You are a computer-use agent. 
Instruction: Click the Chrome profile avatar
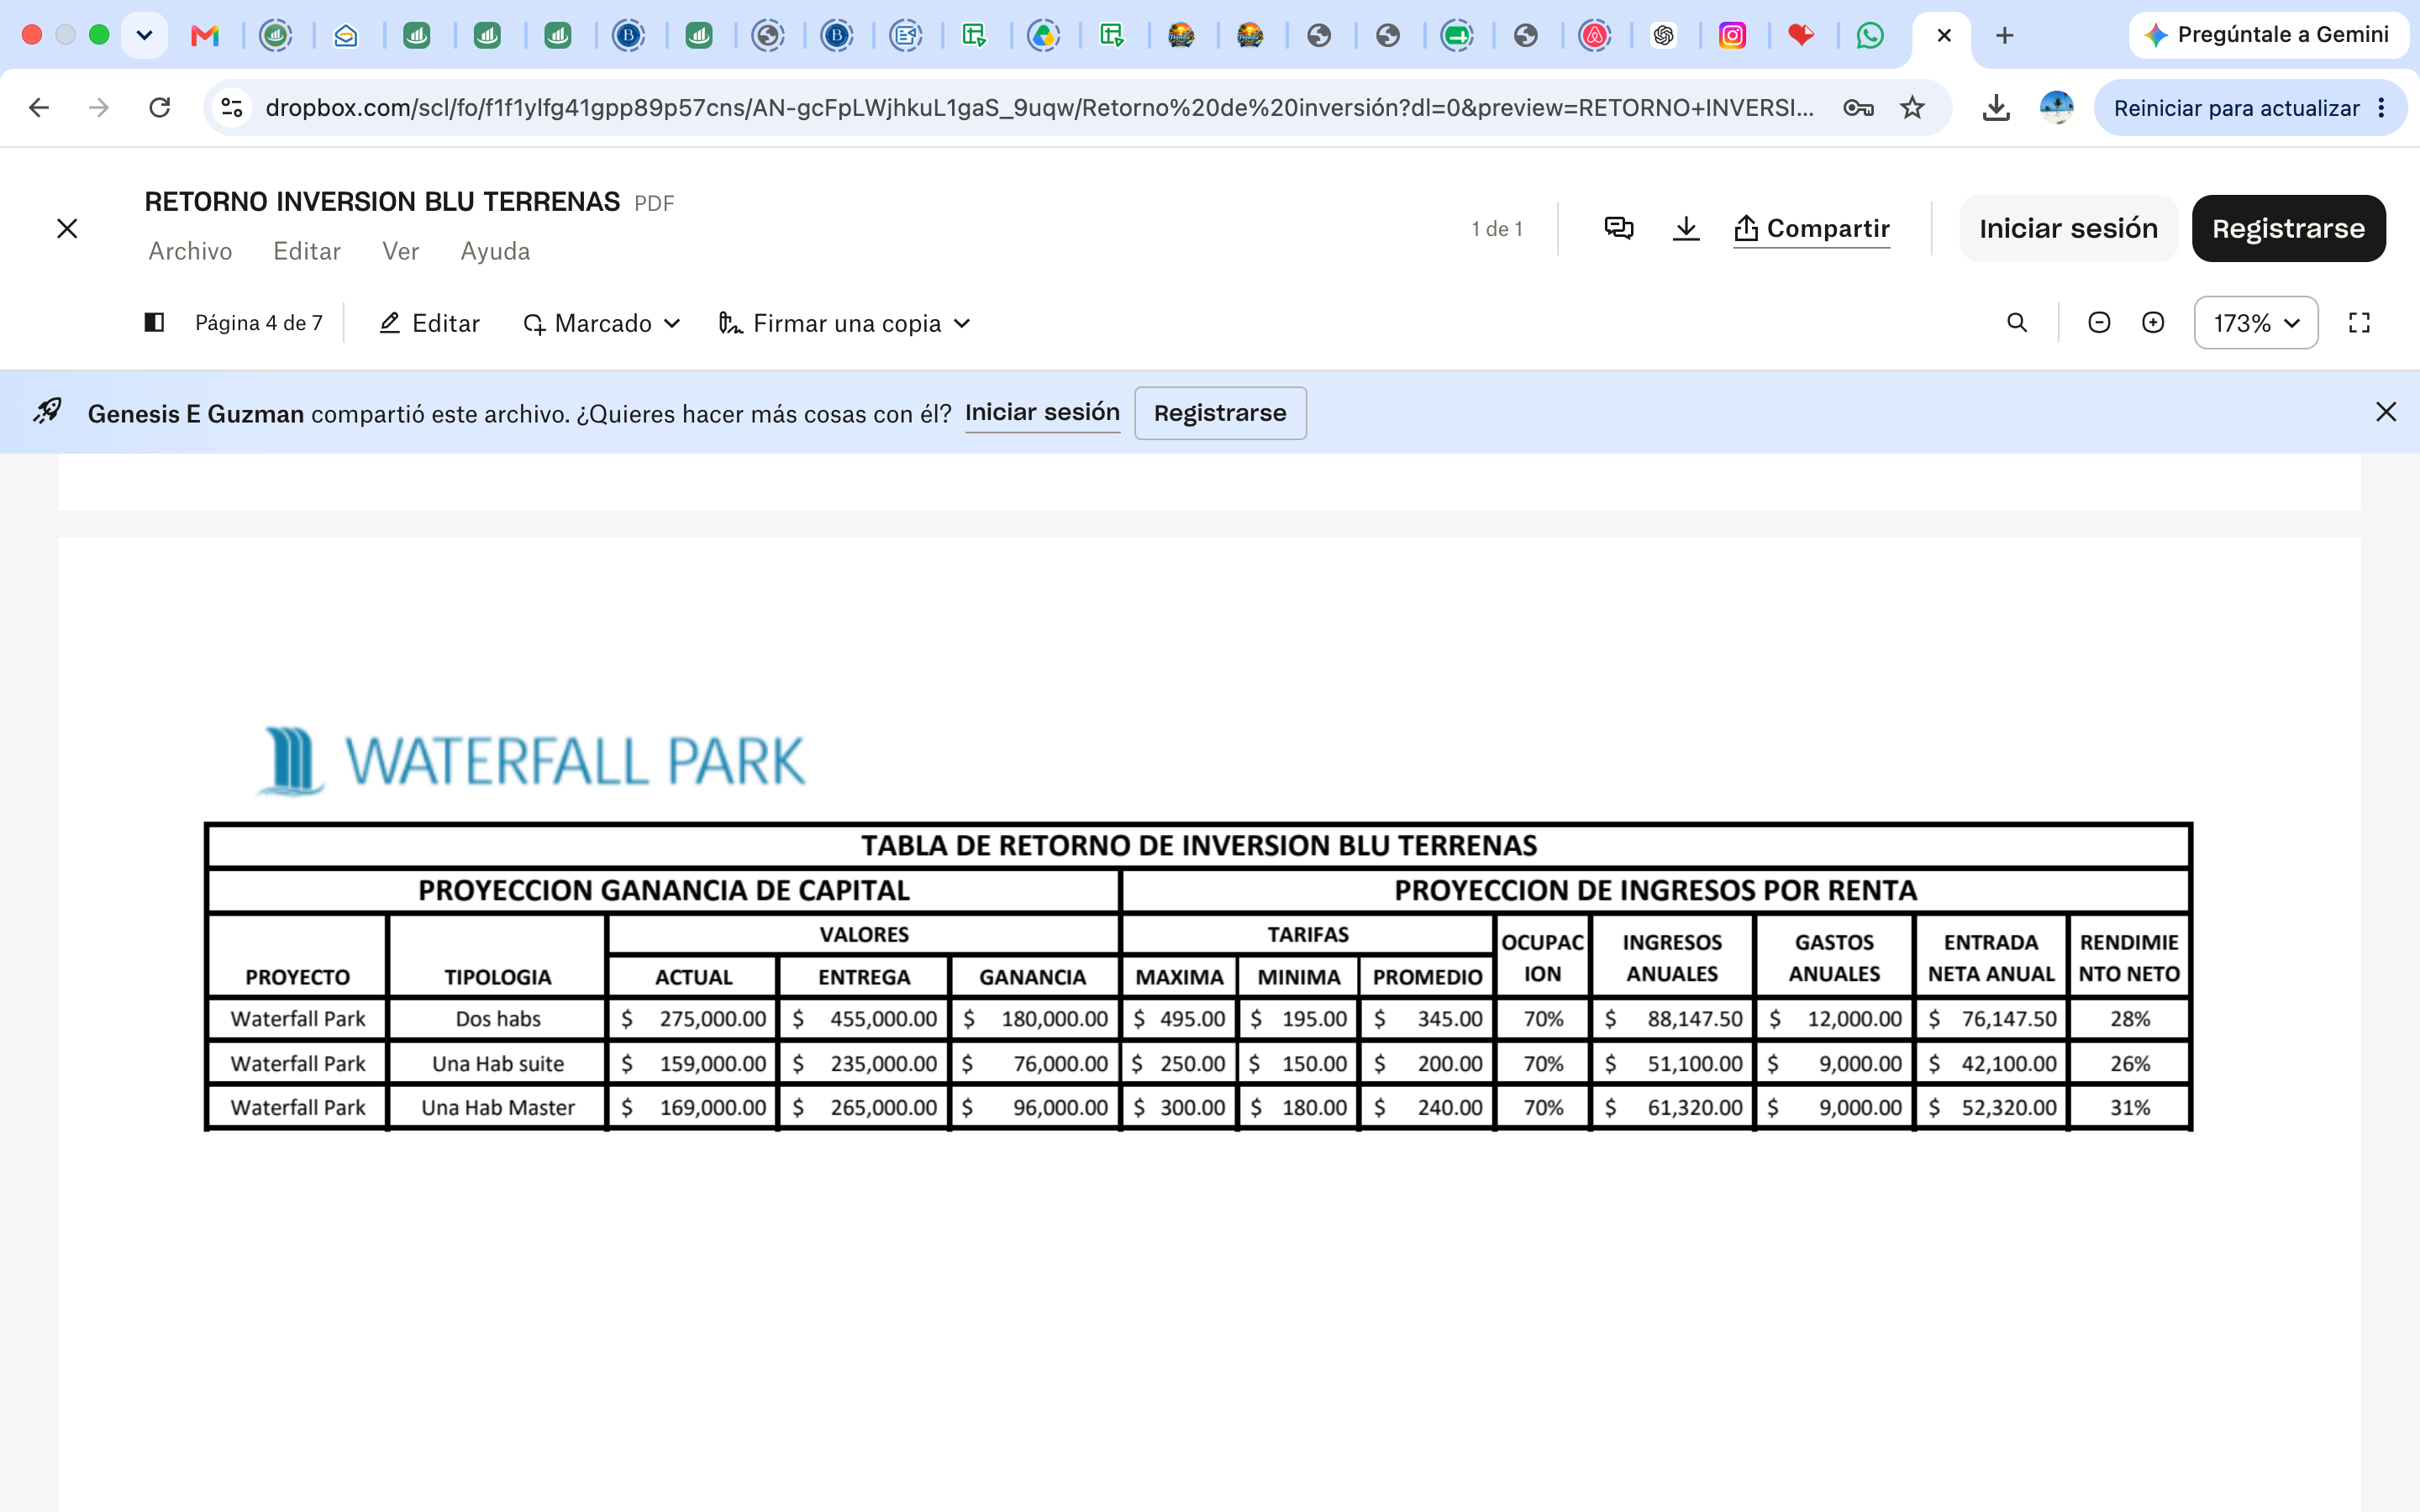tap(2056, 107)
